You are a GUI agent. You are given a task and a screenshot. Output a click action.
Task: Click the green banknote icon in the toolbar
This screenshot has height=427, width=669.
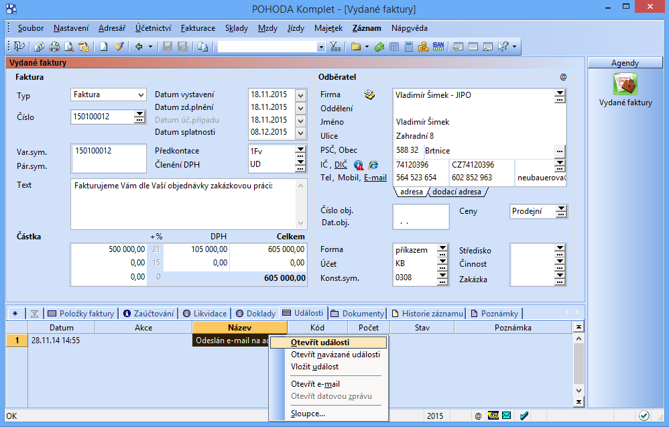[x=379, y=46]
